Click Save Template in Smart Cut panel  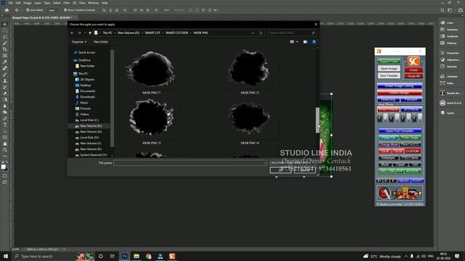[389, 75]
